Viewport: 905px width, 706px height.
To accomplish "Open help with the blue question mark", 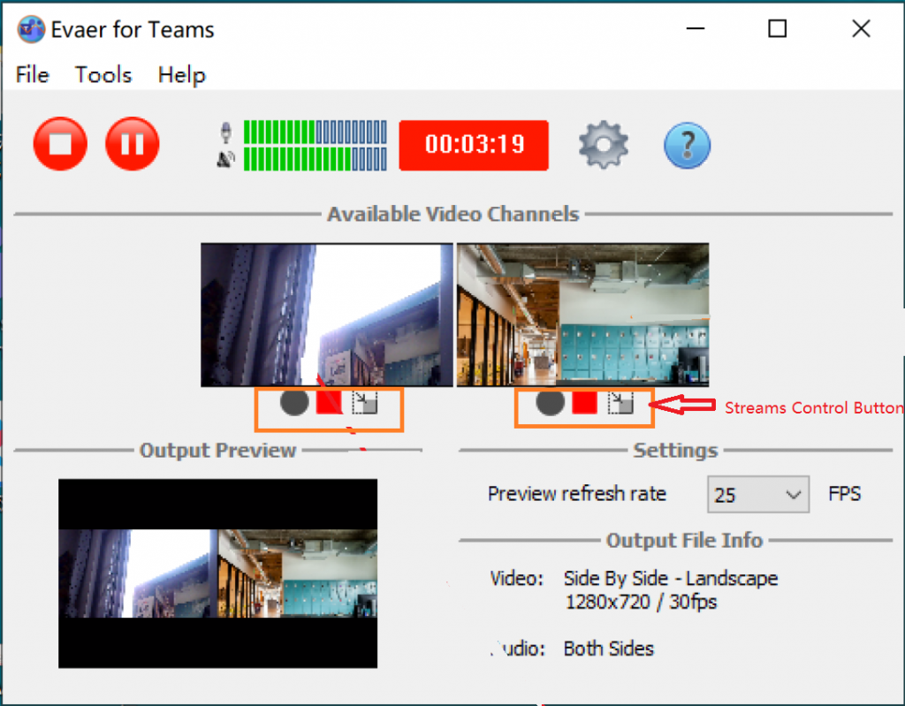I will tap(687, 145).
